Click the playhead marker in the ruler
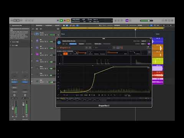The width and height of the screenshot is (184, 138). point(135,30)
